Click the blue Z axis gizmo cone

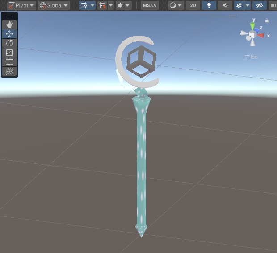coord(256,31)
